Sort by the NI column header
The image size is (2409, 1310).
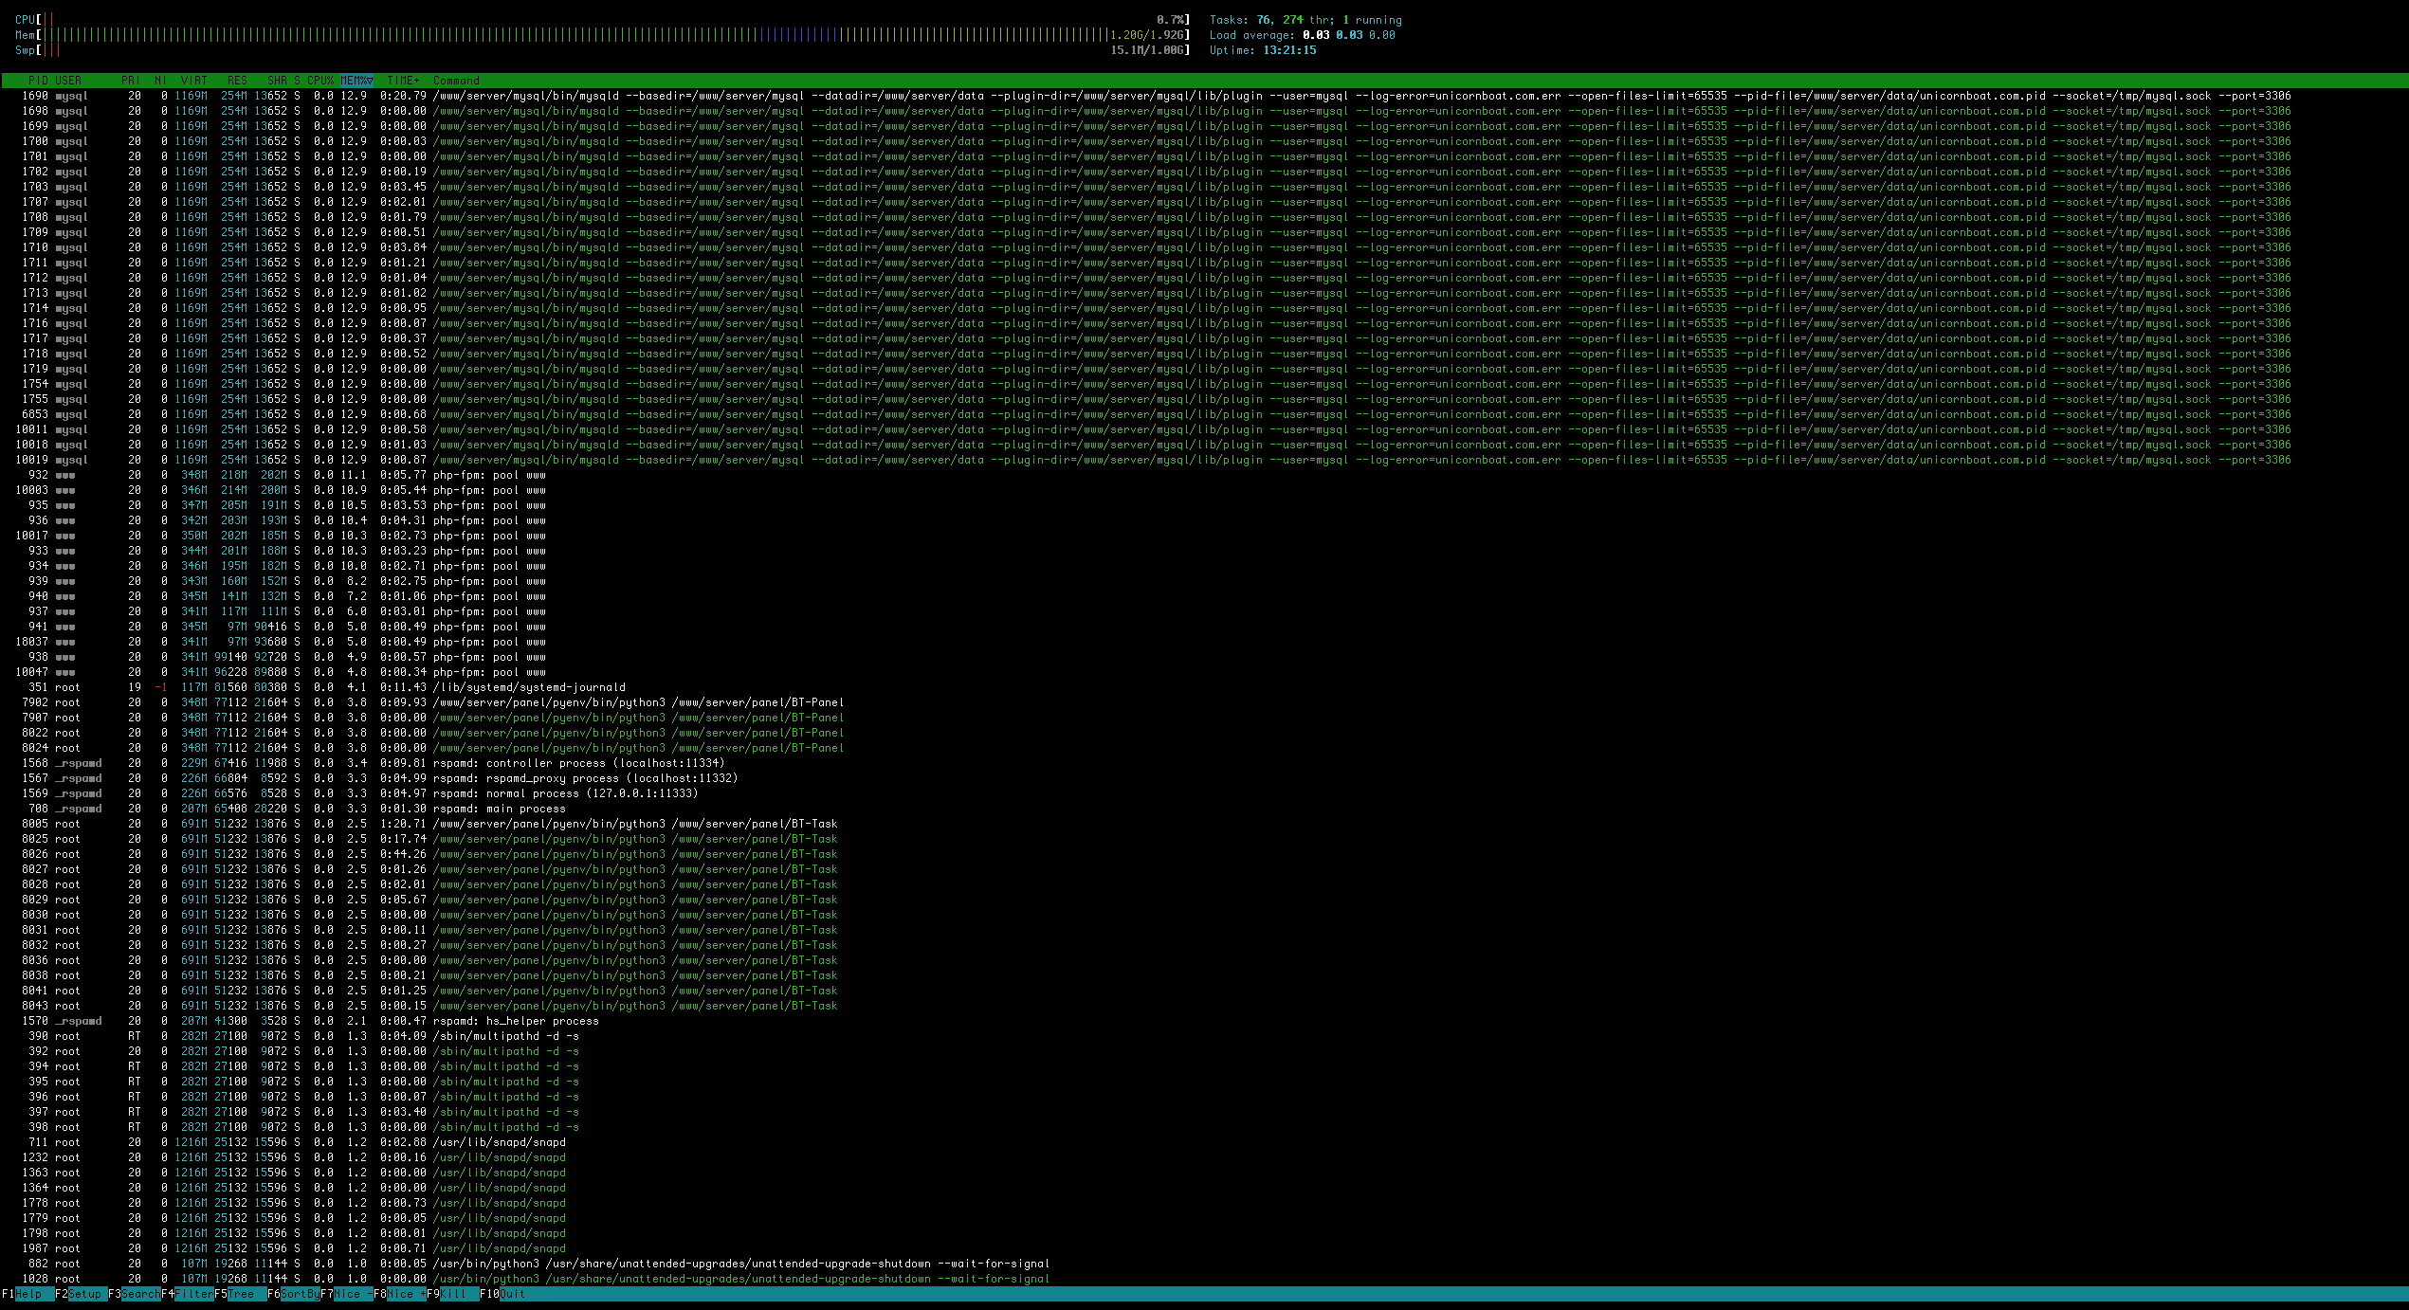161,81
